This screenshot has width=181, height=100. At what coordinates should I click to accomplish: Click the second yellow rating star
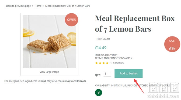click(100, 63)
